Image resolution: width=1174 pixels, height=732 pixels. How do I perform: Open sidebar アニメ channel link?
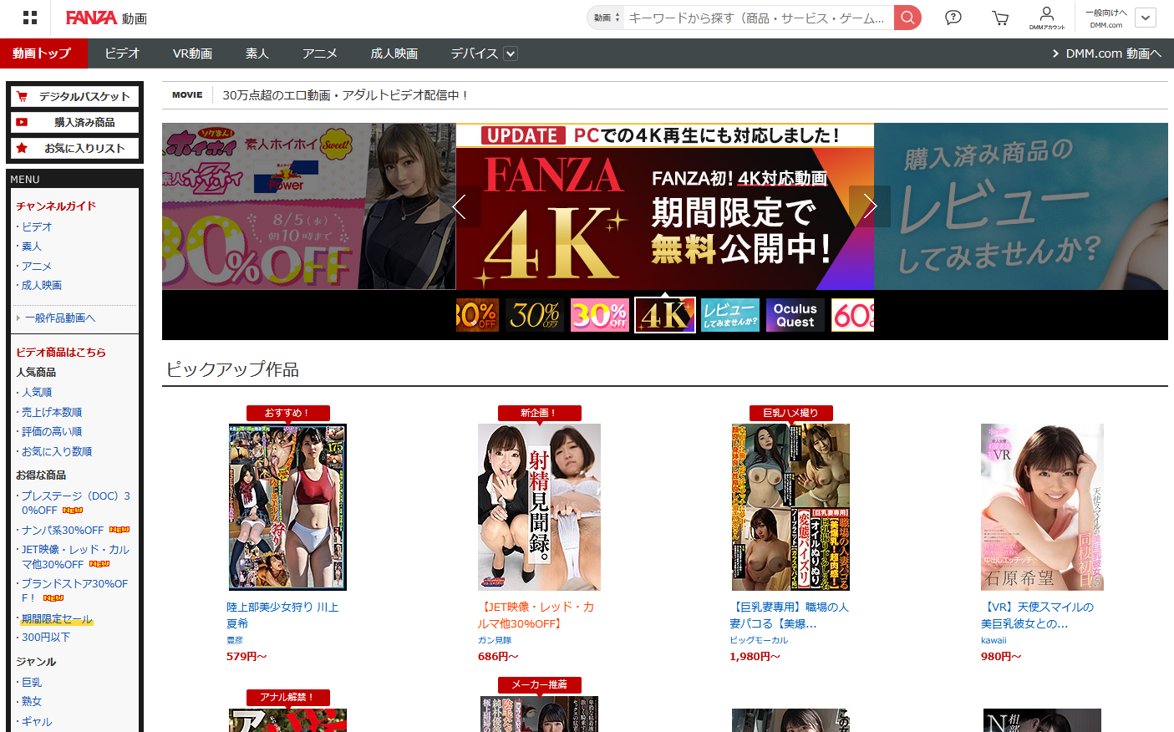37,266
